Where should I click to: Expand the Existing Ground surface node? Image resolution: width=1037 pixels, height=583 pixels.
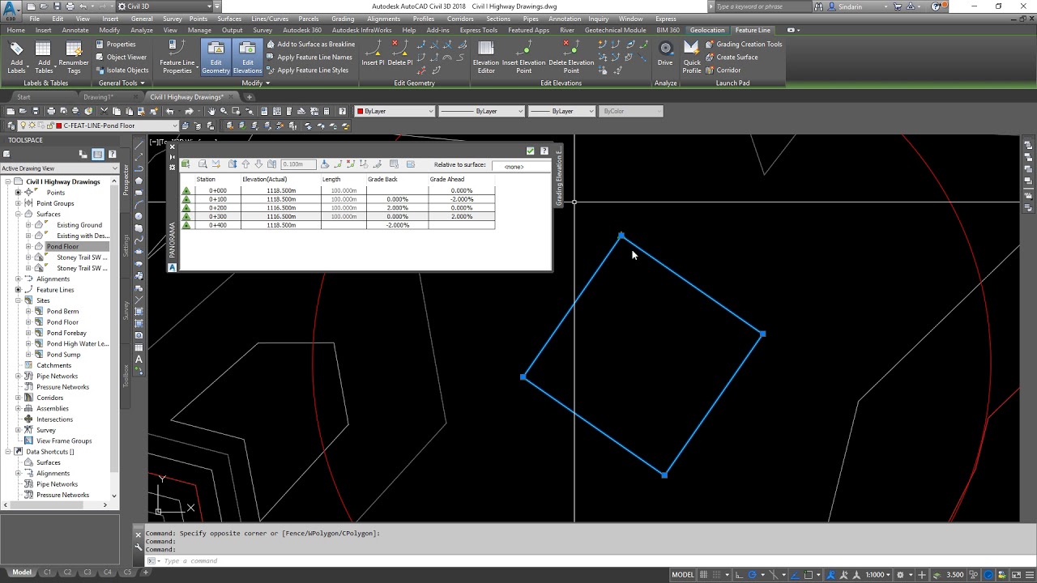click(28, 225)
